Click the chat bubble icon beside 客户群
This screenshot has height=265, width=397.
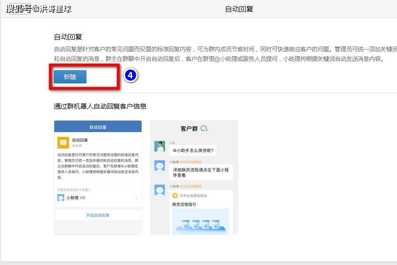tap(204, 129)
